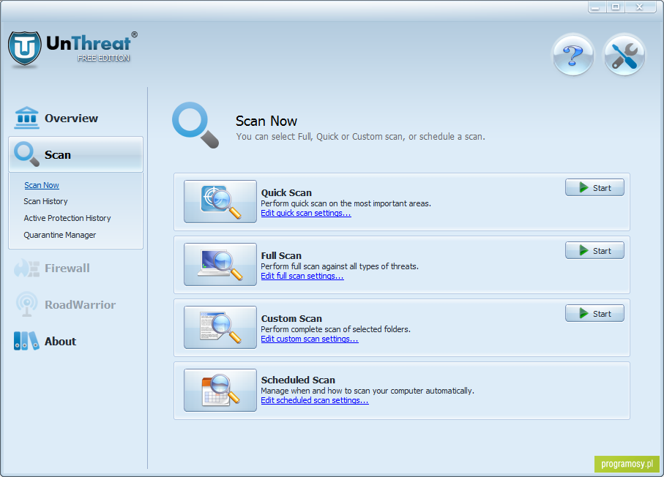Click the Full Scan heading text
The width and height of the screenshot is (664, 477).
(281, 255)
